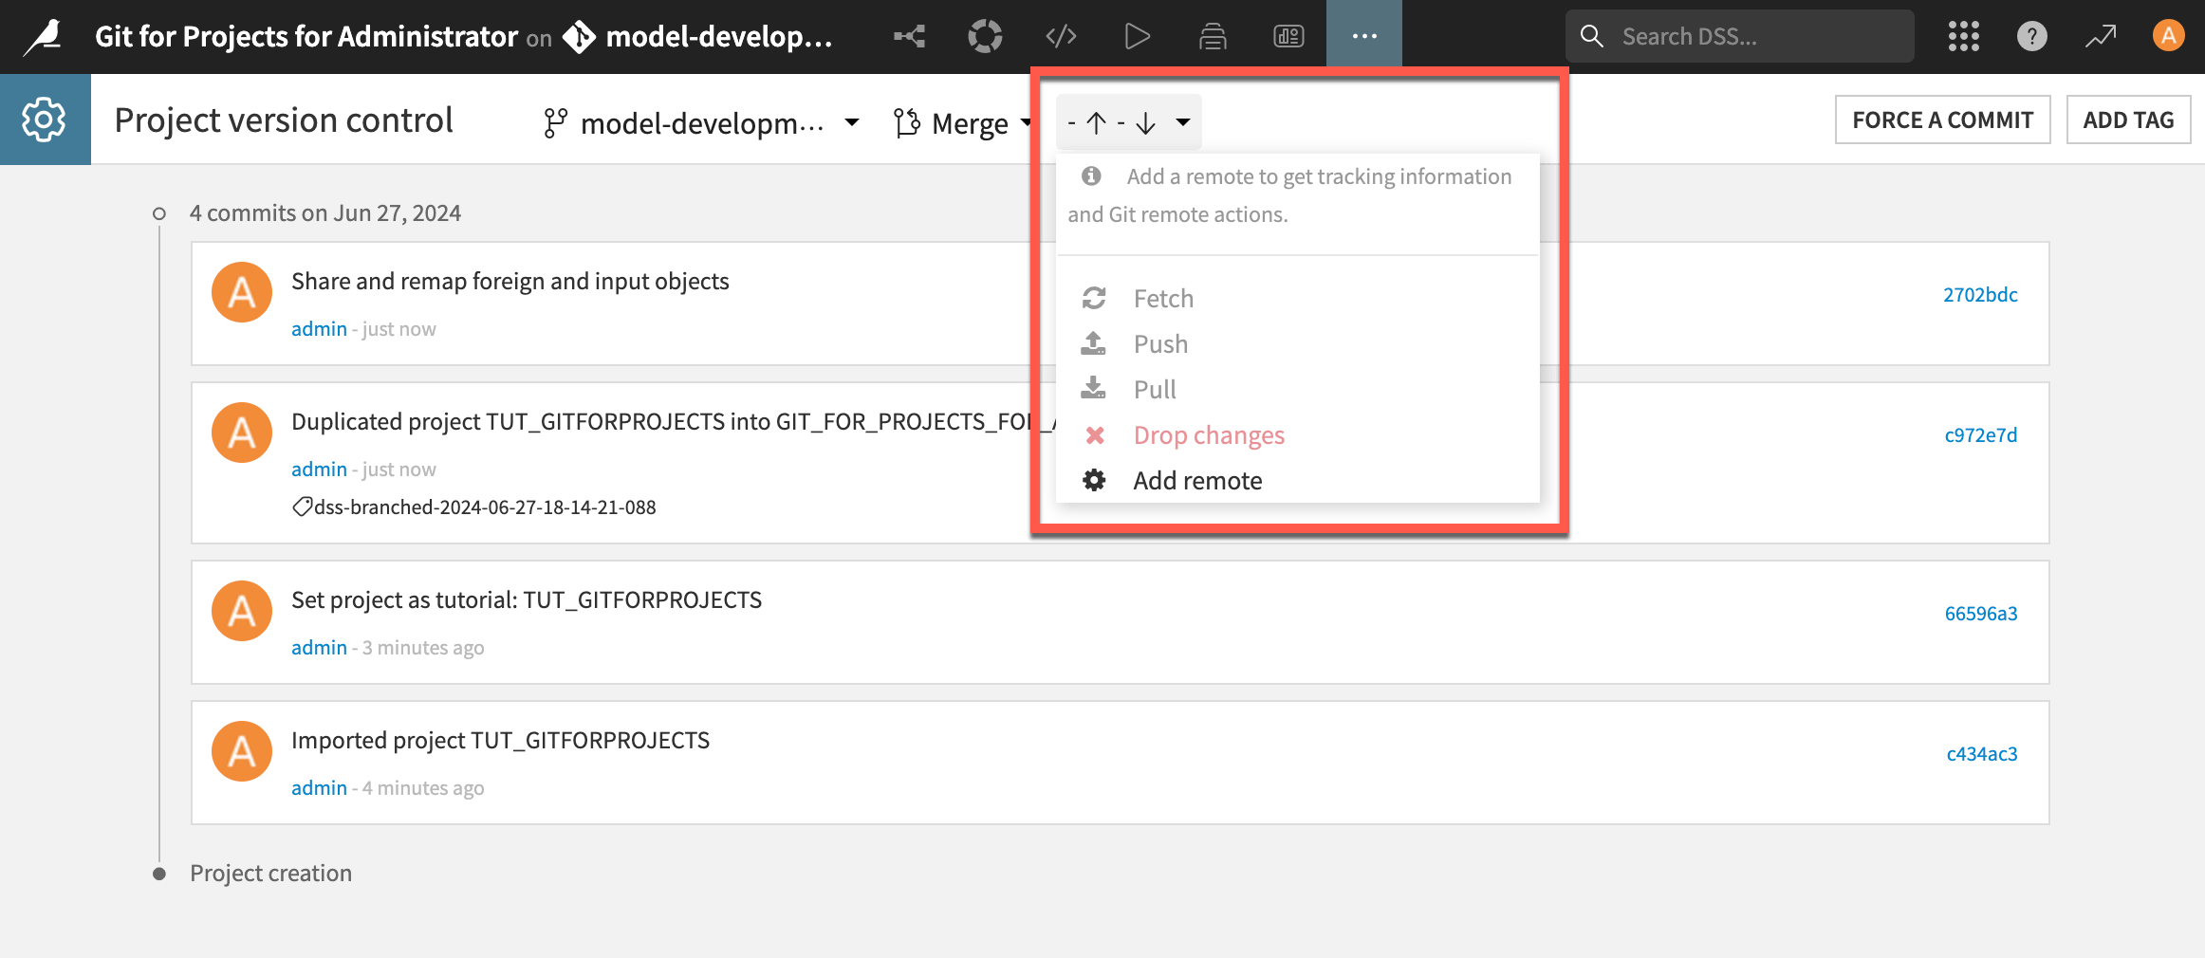This screenshot has height=958, width=2205.
Task: Open the applications waffle grid
Action: (1963, 36)
